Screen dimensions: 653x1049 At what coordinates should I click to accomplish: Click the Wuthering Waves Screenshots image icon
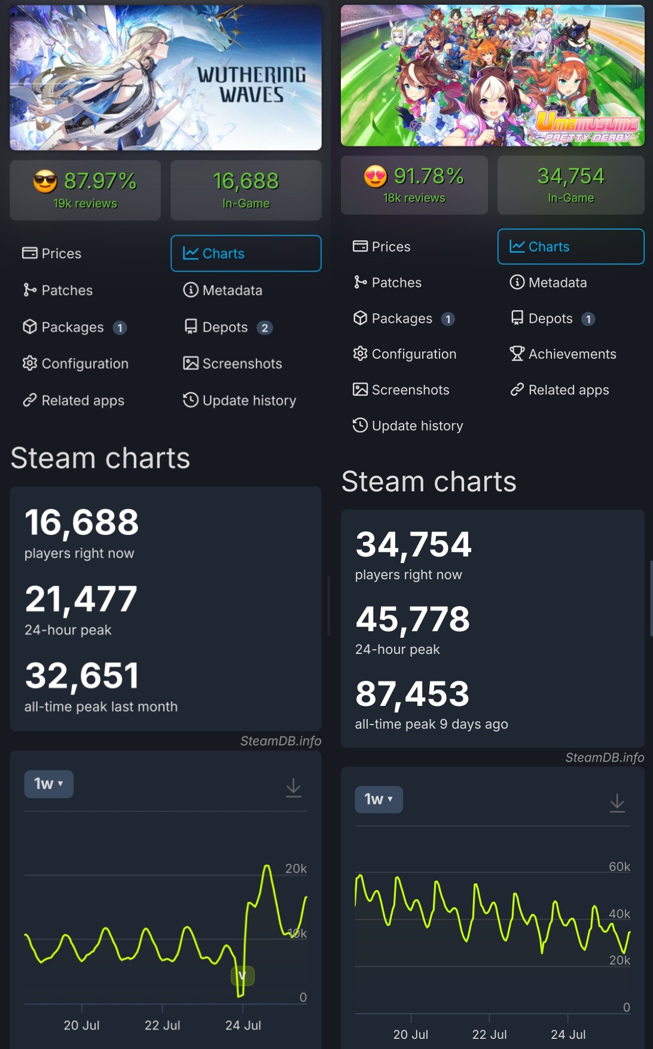point(190,363)
